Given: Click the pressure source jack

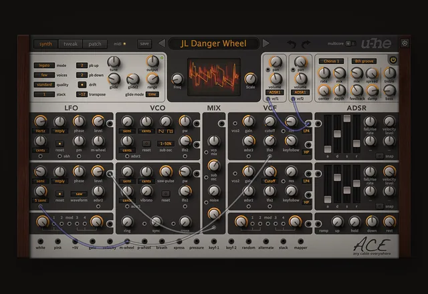Looking at the screenshot, I should point(196,241).
